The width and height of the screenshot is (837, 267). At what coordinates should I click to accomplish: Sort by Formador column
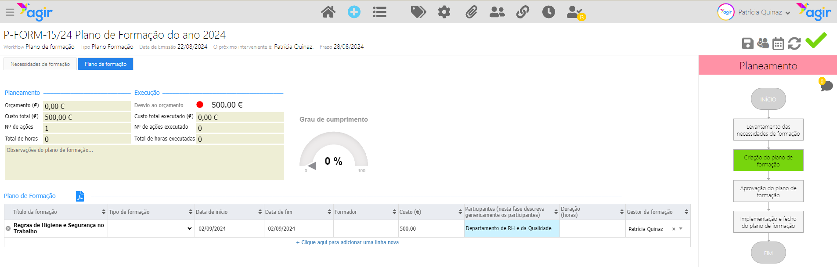(394, 212)
